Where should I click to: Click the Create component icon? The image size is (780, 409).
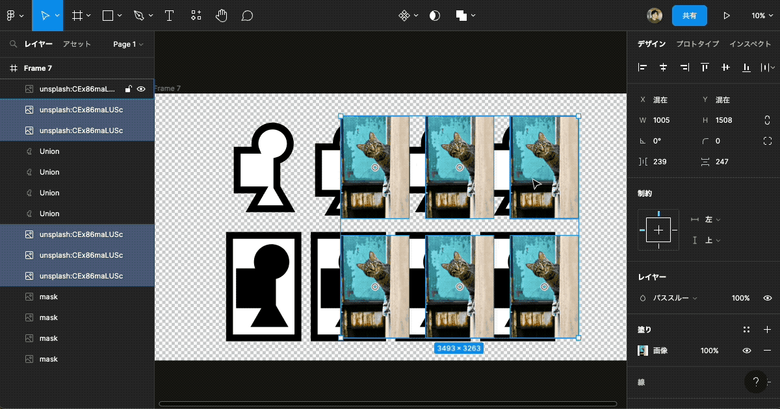(x=404, y=16)
